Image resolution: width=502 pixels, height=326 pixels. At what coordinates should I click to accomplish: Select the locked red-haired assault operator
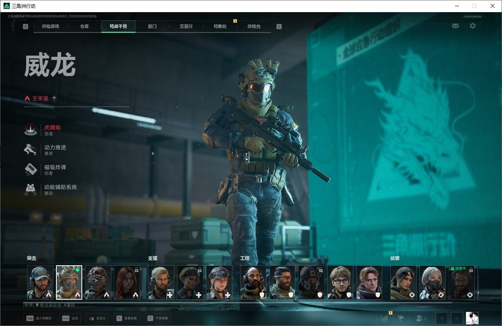click(x=127, y=283)
